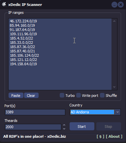Expand the Country dropdown arrow
This screenshot has height=143, width=126.
[x=117, y=112]
